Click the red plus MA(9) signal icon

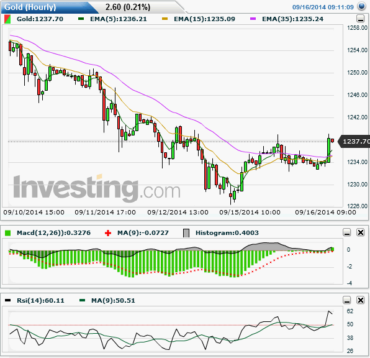(x=108, y=233)
